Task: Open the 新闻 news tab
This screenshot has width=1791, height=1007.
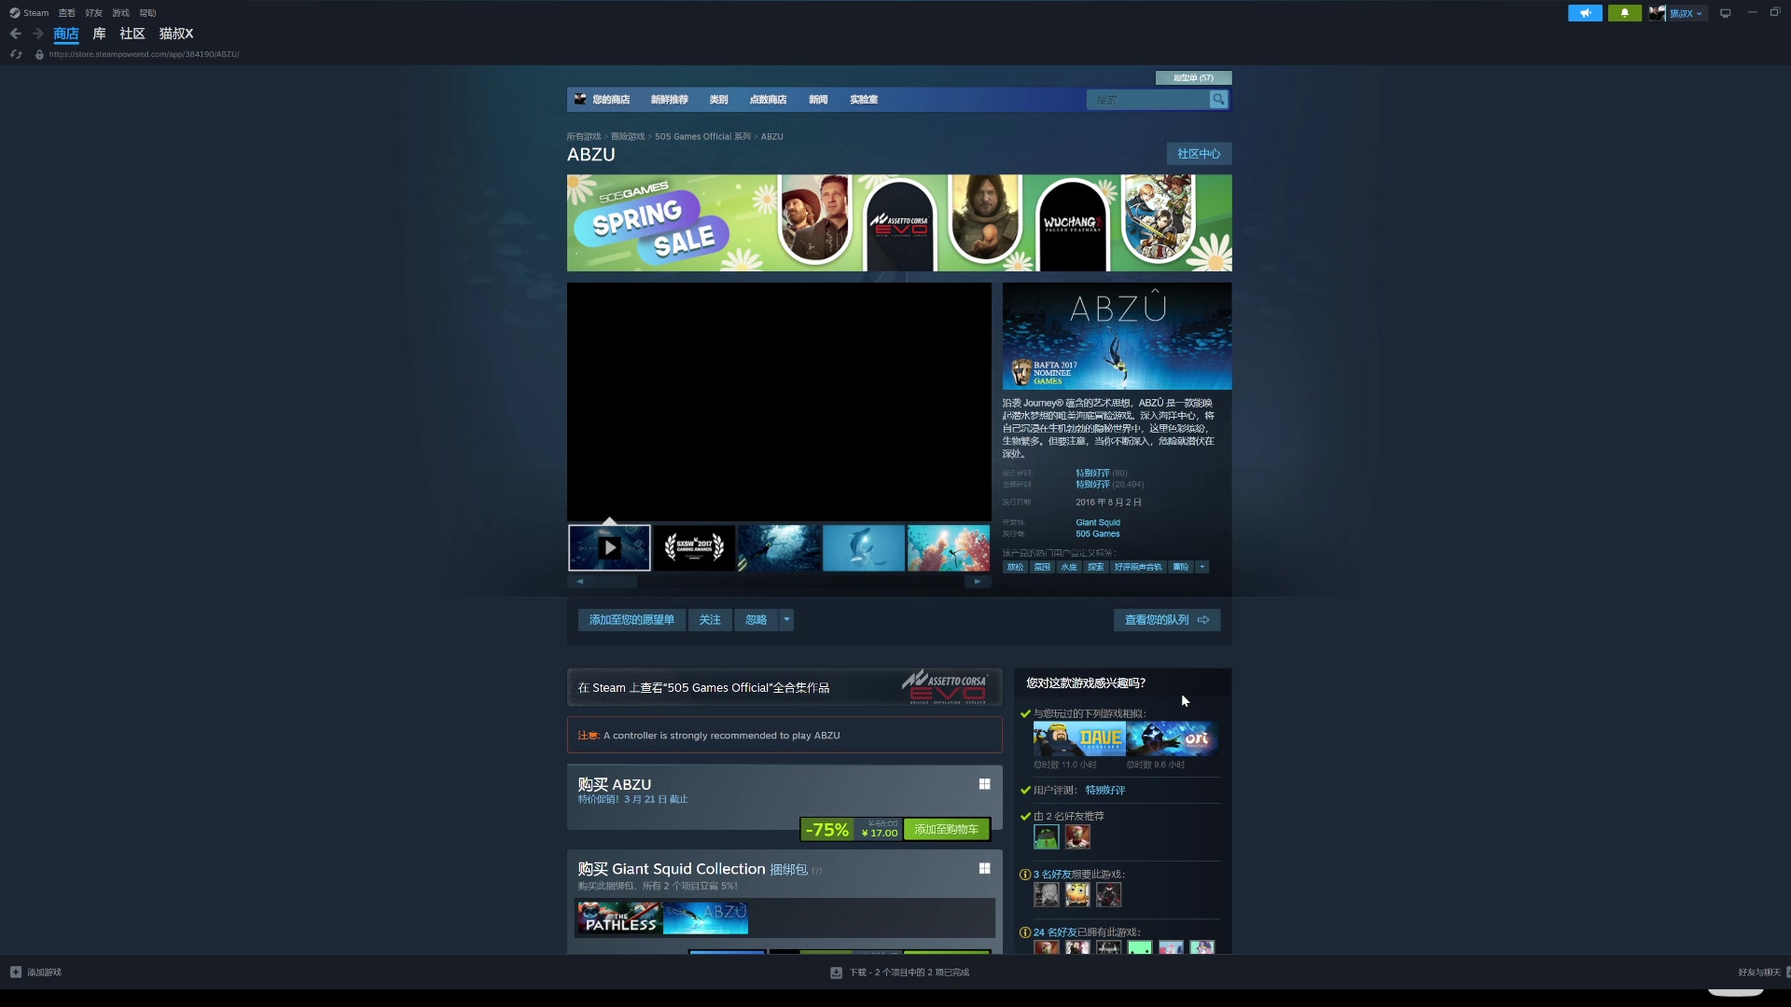Action: [818, 100]
